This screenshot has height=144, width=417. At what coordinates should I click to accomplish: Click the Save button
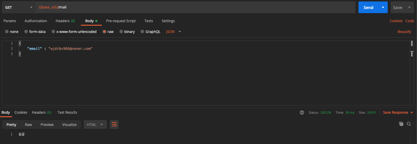[x=398, y=7]
